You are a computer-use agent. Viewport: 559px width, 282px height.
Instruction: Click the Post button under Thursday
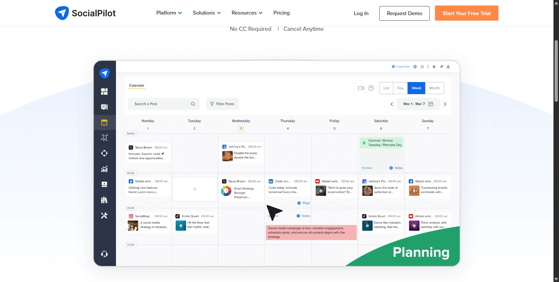[304, 203]
